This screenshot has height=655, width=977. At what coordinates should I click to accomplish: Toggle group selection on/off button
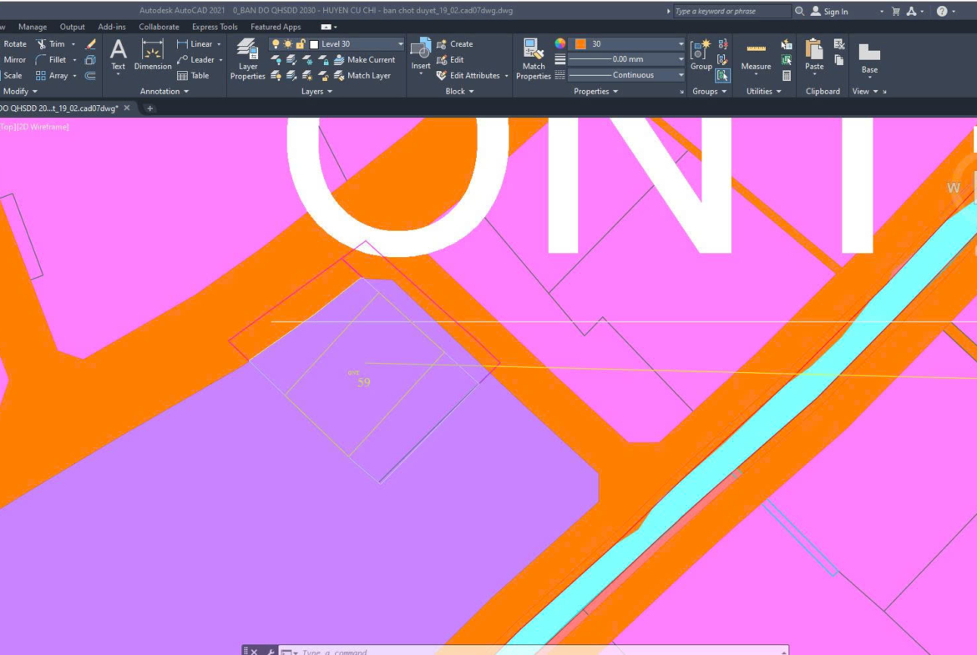coord(722,75)
